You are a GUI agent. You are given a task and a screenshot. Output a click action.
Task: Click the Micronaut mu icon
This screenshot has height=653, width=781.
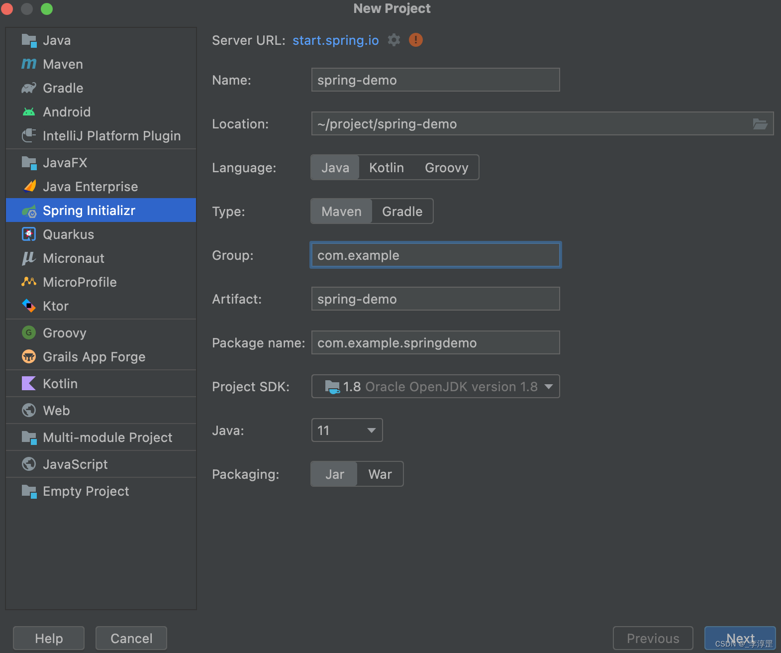click(x=29, y=258)
